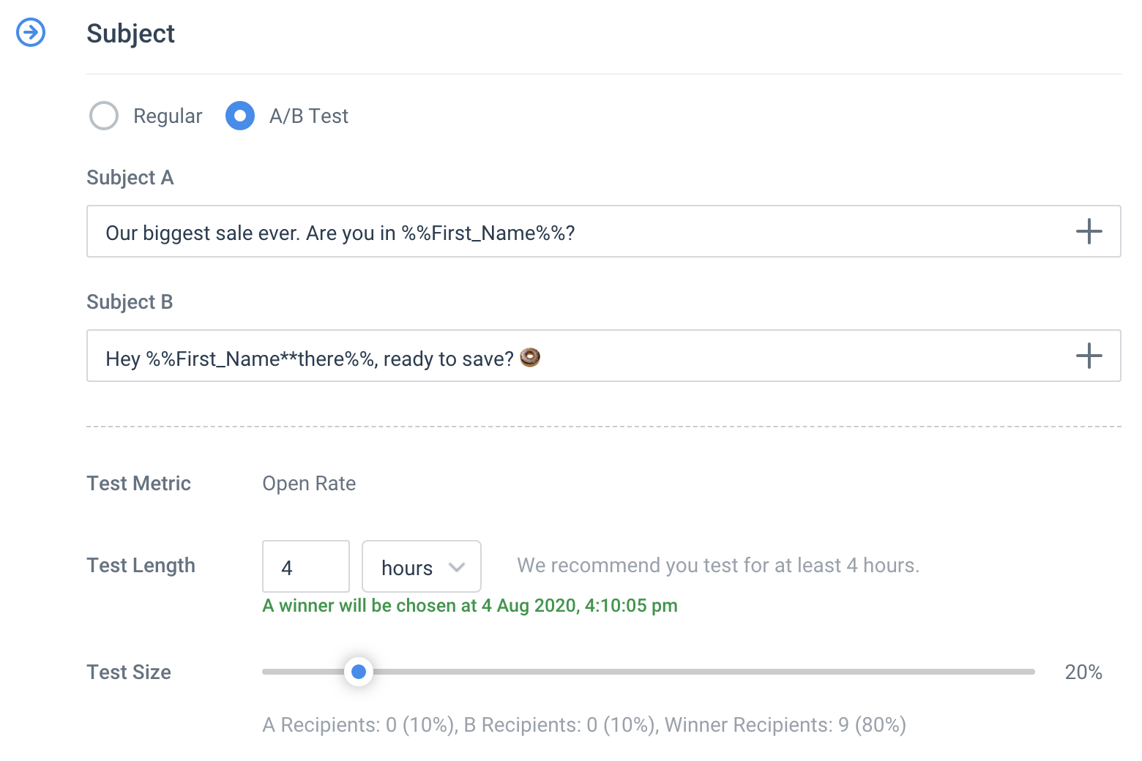Click the Test Size slider handle
Viewport: 1142px width, 761px height.
point(359,672)
